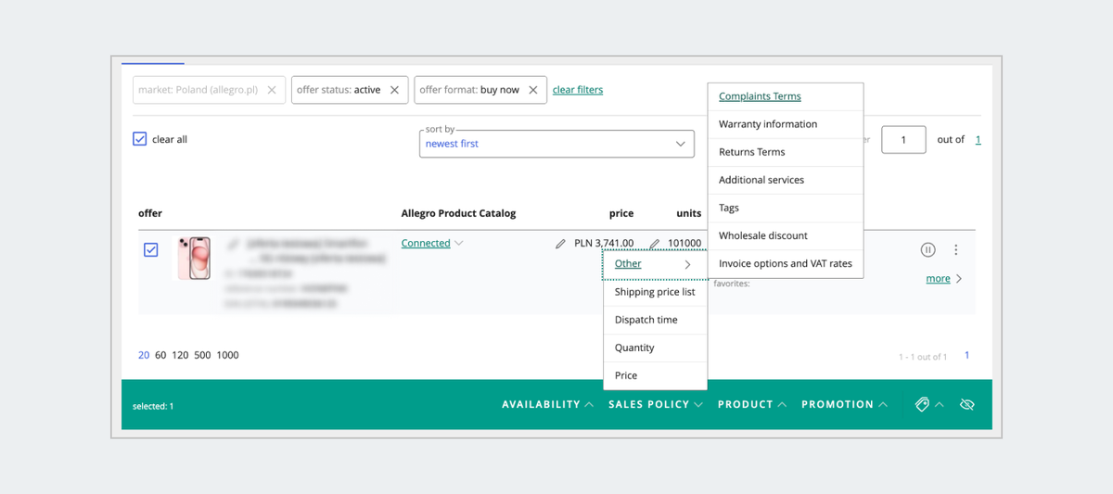The height and width of the screenshot is (494, 1113).
Task: Click the clear filters link
Action: (x=578, y=90)
